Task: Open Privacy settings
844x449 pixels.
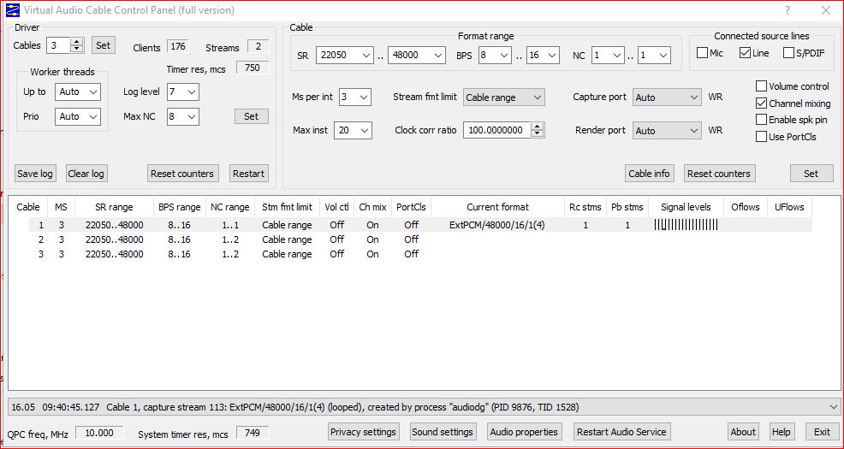Action: point(363,432)
